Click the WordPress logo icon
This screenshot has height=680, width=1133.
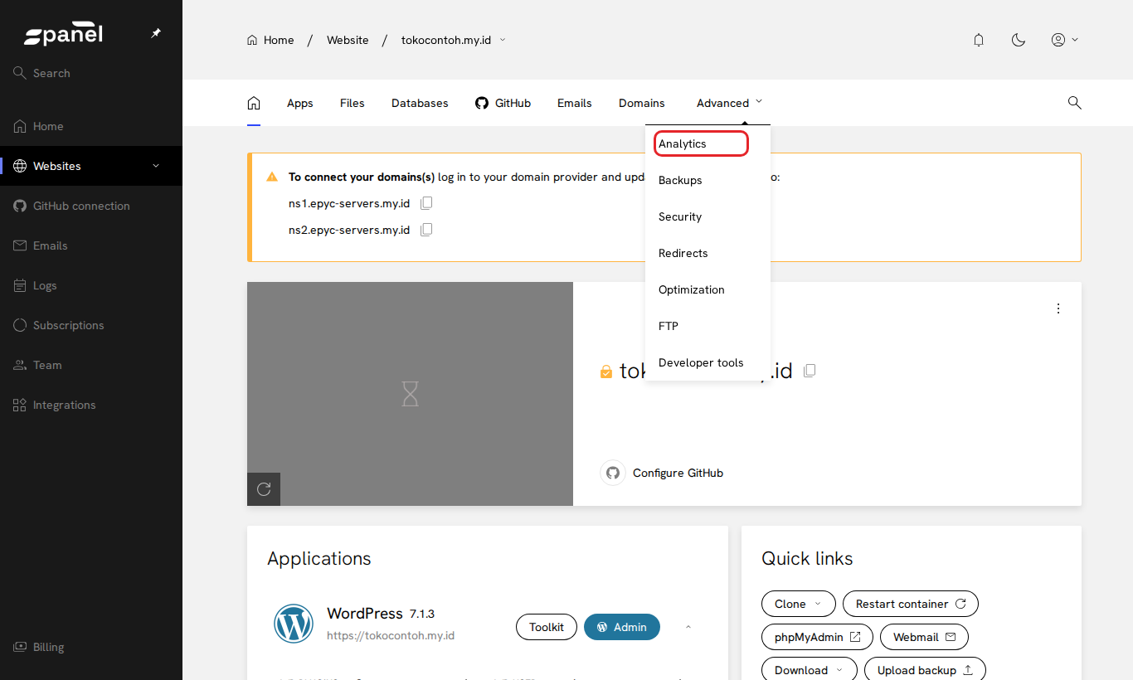294,624
